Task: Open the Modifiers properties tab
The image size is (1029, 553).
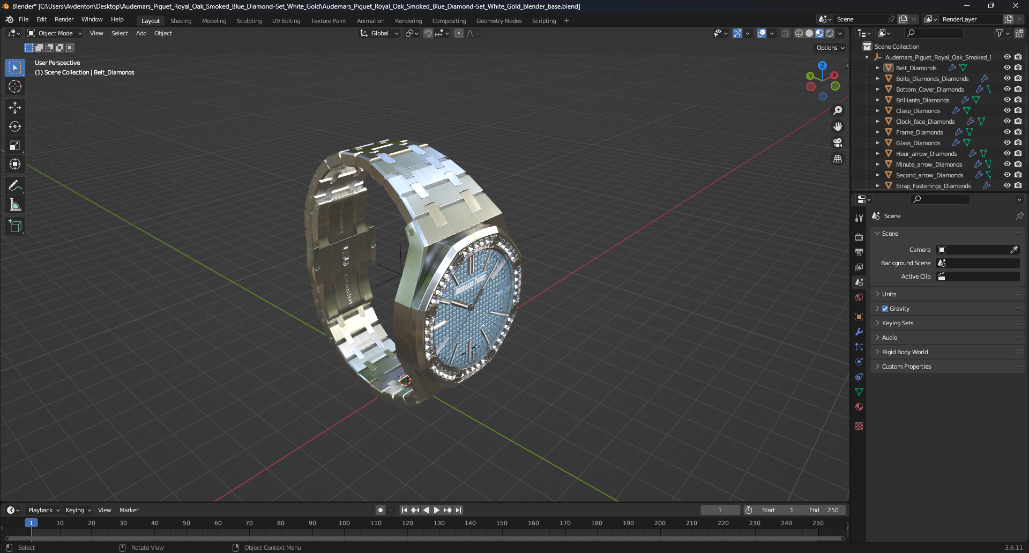Action: coord(859,332)
